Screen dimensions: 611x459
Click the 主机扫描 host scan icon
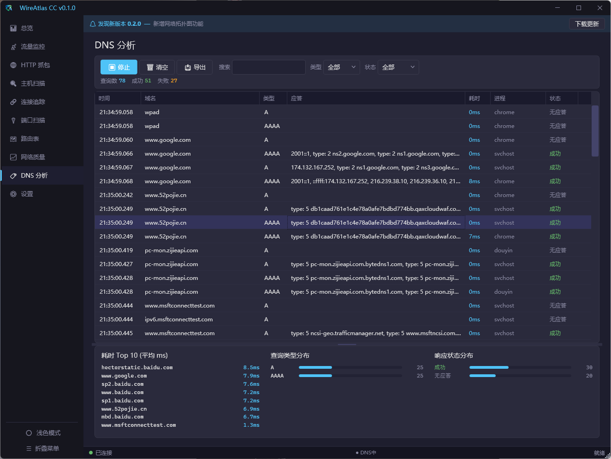[13, 83]
